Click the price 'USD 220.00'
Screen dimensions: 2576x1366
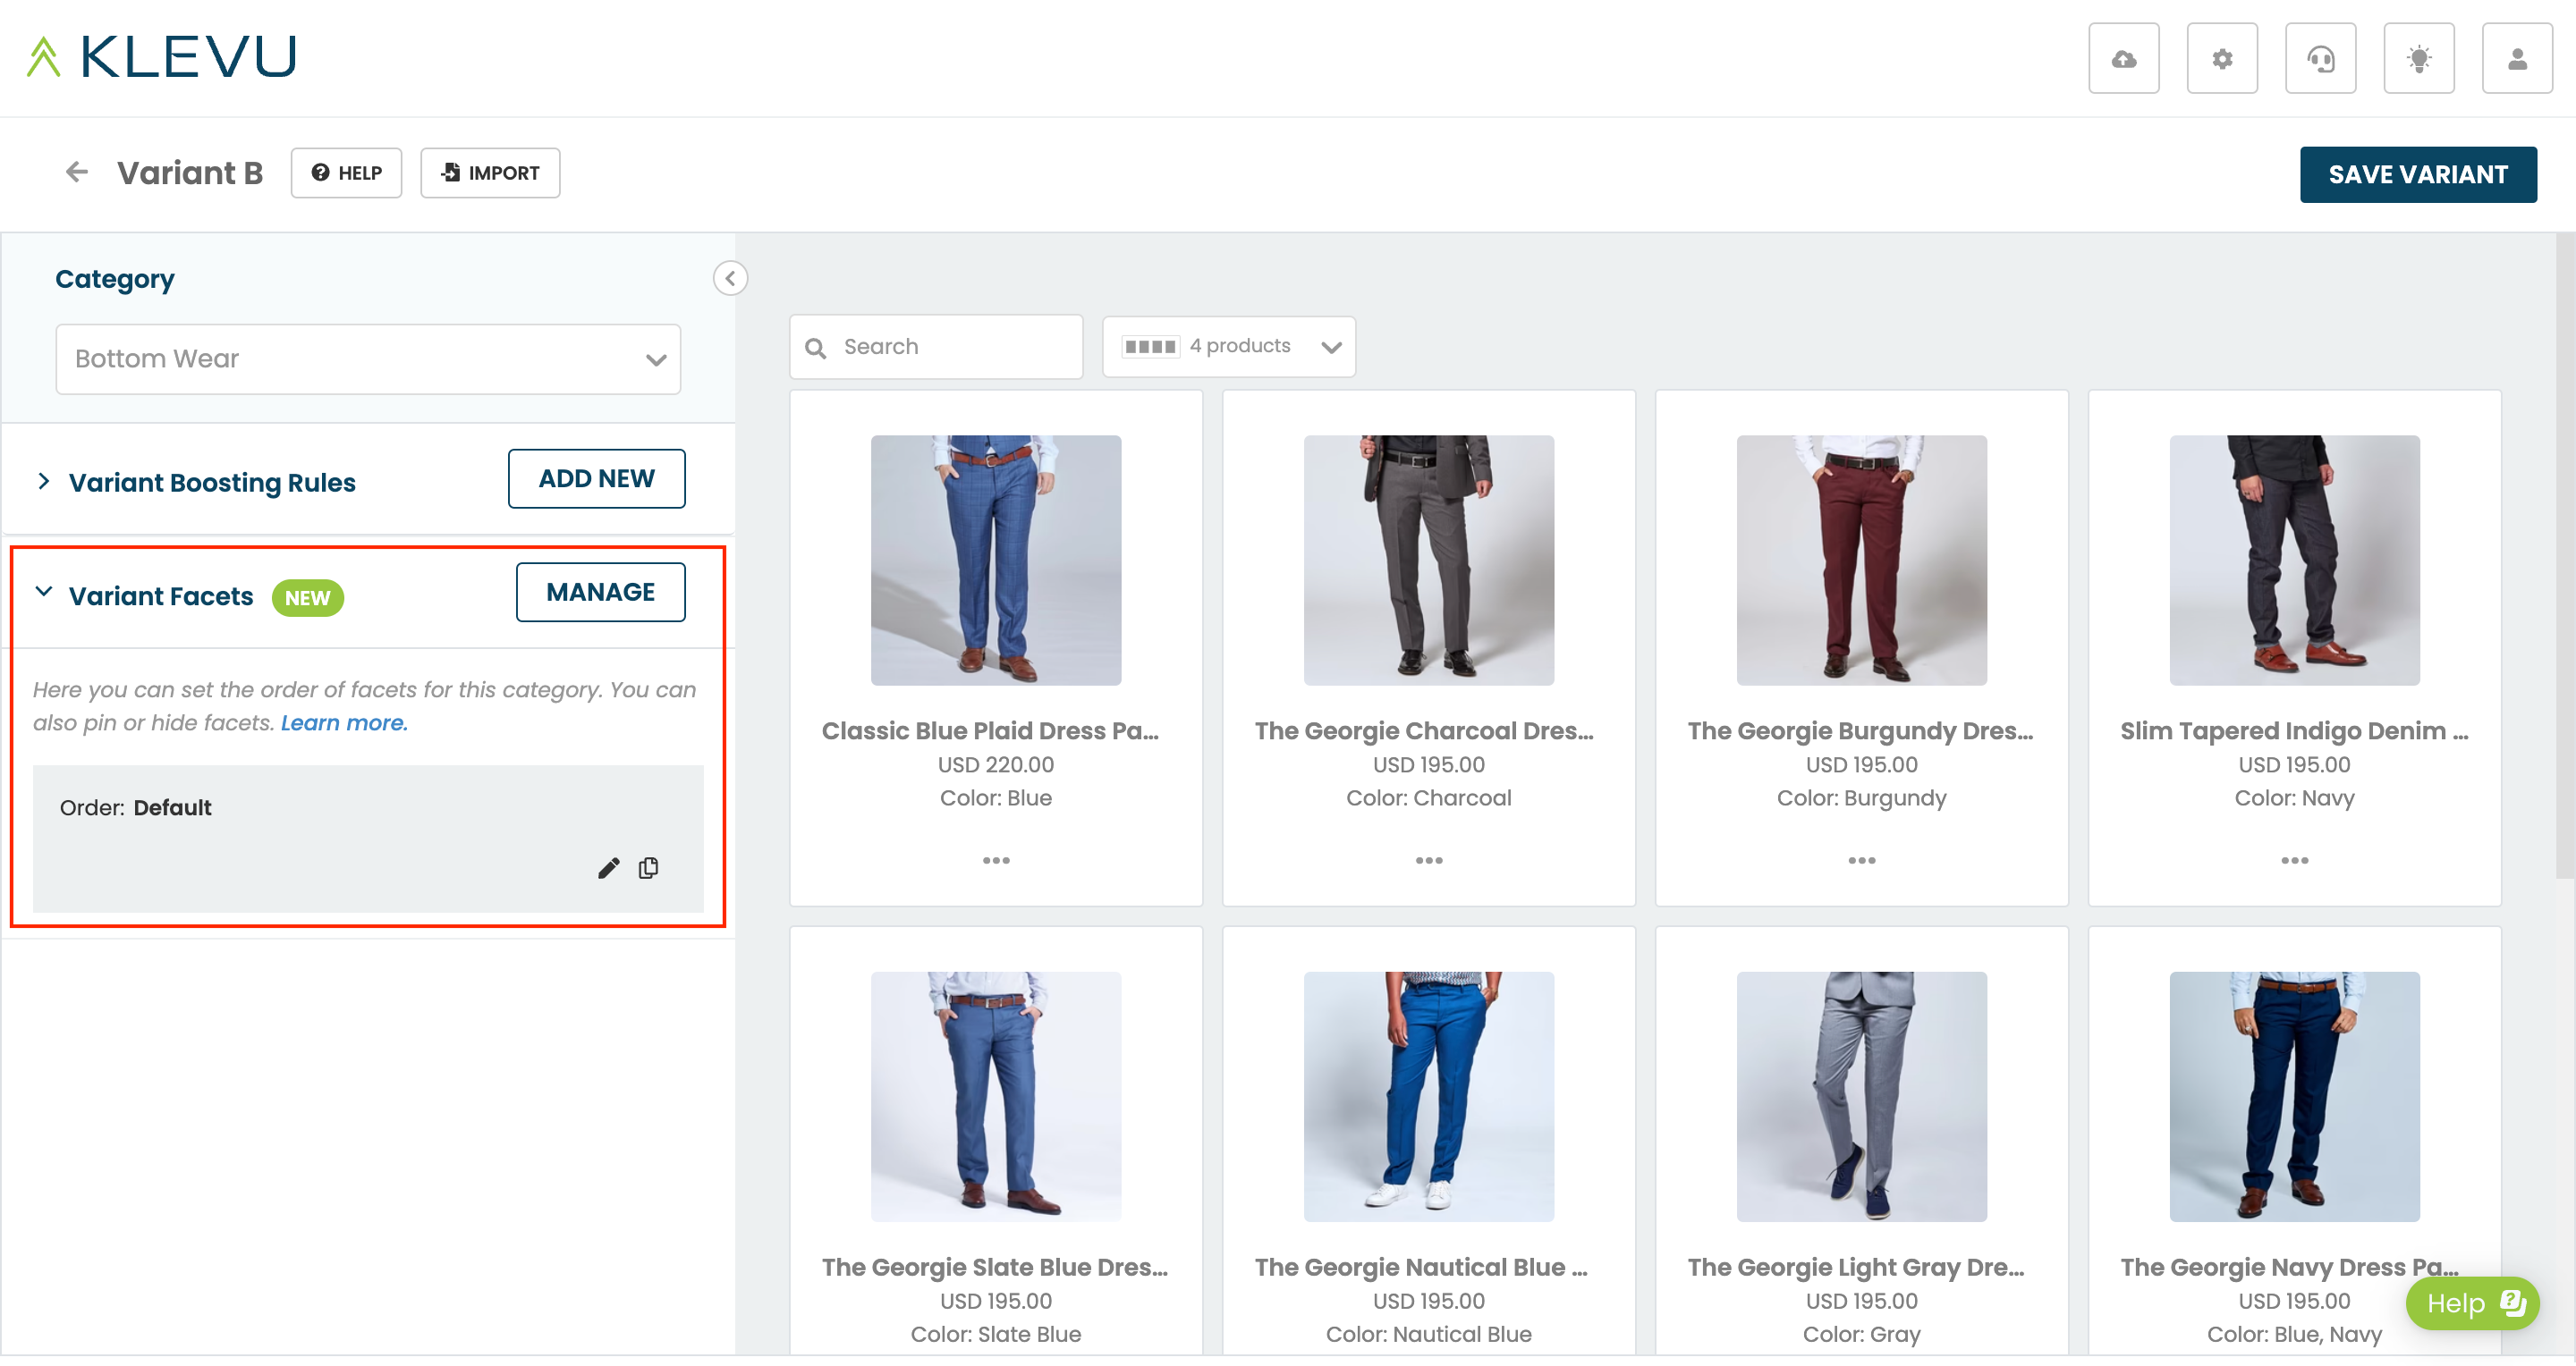click(x=996, y=764)
